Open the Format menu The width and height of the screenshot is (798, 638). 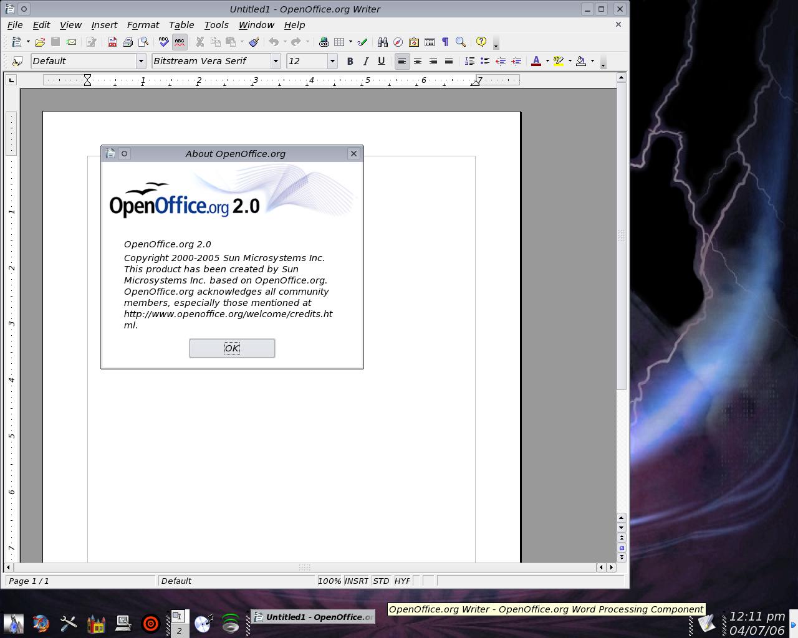pyautogui.click(x=143, y=25)
